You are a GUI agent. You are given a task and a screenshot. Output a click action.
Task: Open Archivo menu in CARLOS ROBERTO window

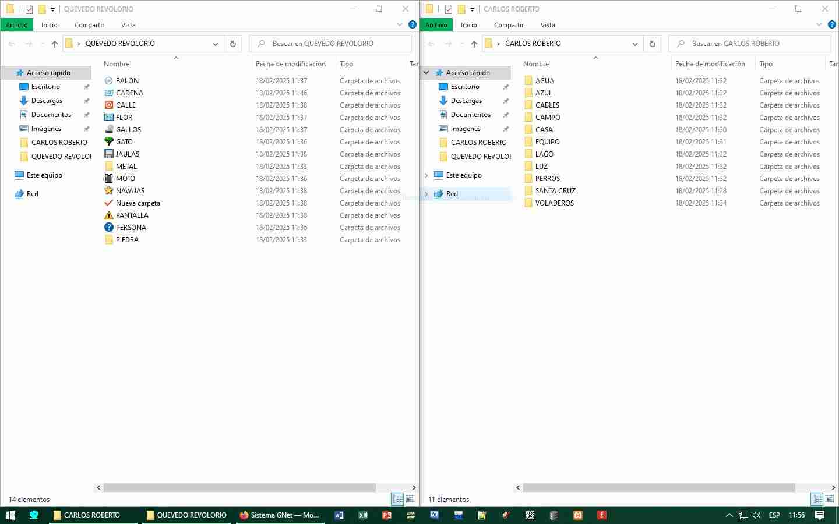pyautogui.click(x=436, y=25)
